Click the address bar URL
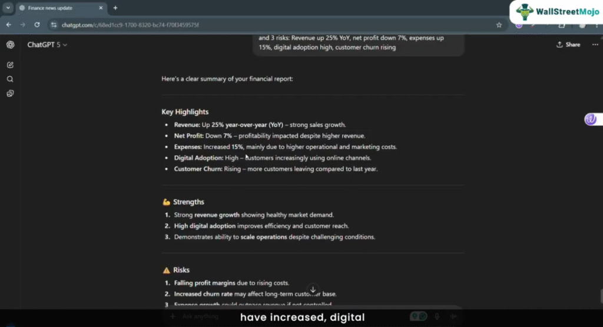603x327 pixels. click(130, 25)
